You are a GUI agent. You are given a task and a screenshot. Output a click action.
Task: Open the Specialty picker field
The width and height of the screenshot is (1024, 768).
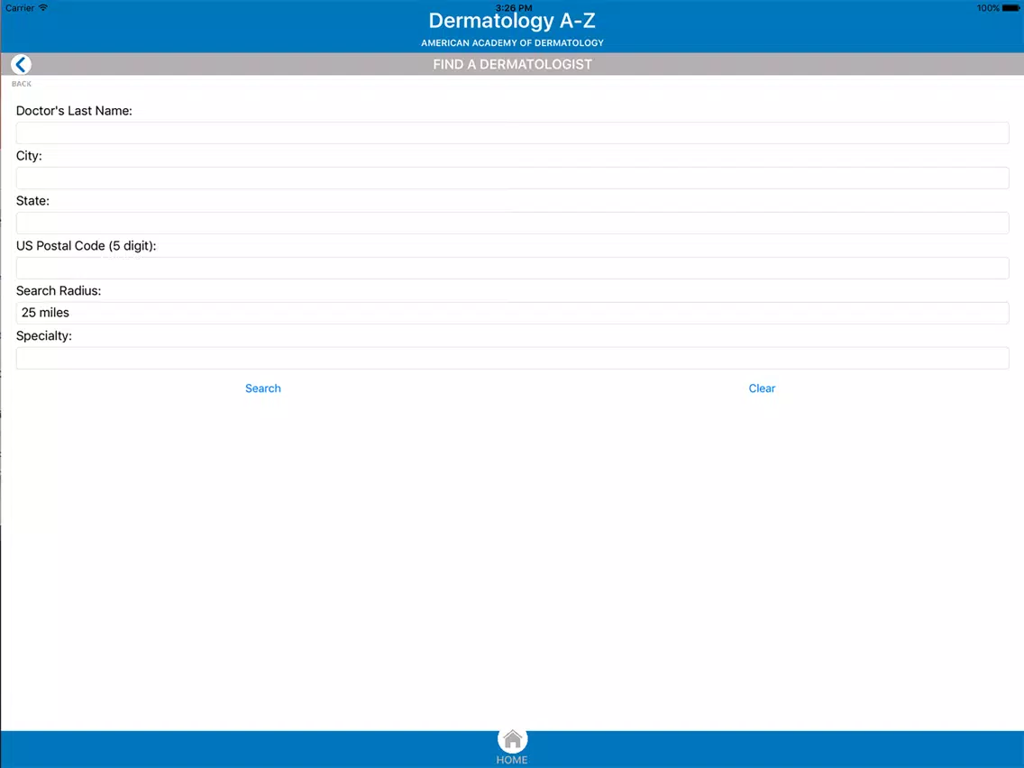coord(513,358)
